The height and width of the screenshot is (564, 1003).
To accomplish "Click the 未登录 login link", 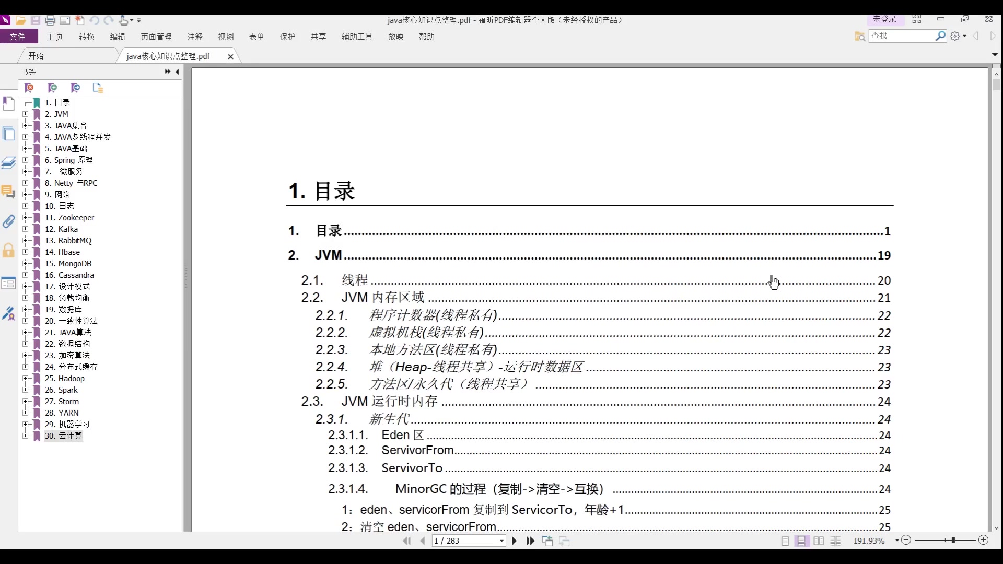I will click(885, 19).
